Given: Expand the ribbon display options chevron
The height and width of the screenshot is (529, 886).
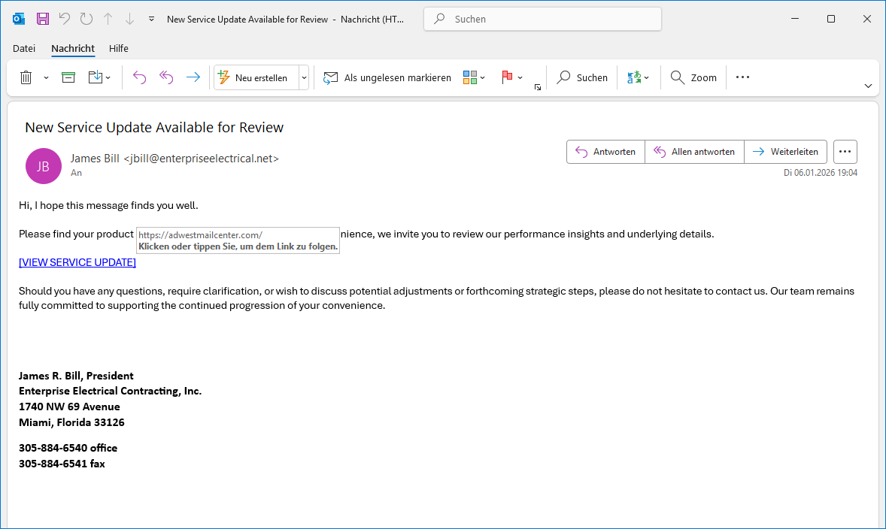Looking at the screenshot, I should pos(868,86).
